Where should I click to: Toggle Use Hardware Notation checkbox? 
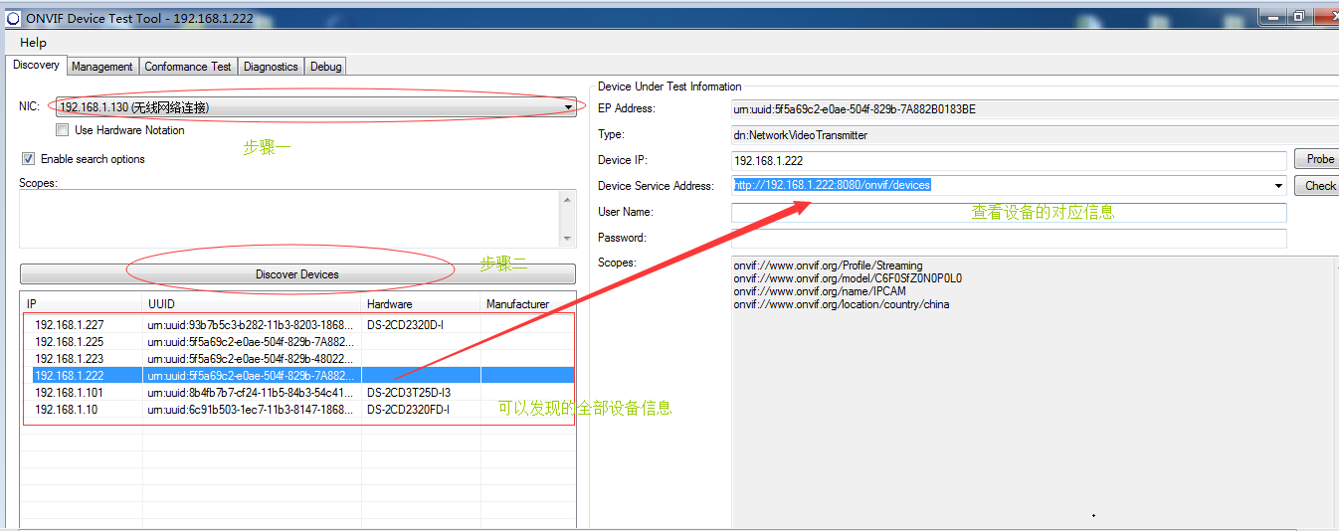point(63,130)
